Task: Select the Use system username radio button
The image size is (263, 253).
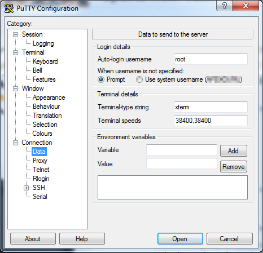Action: [139, 79]
